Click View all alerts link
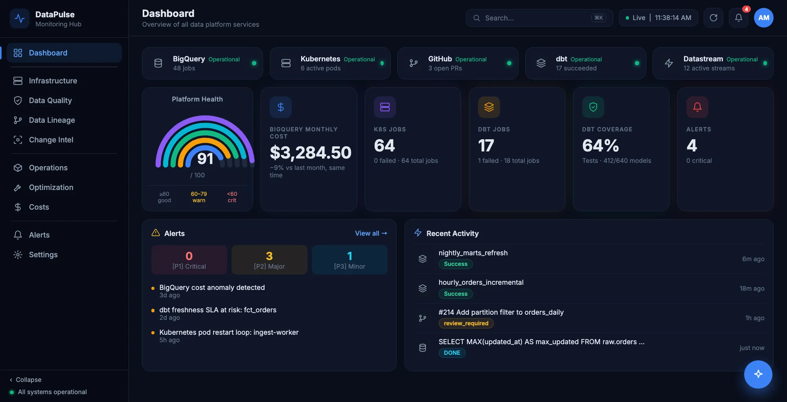This screenshot has height=402, width=787. click(x=371, y=233)
